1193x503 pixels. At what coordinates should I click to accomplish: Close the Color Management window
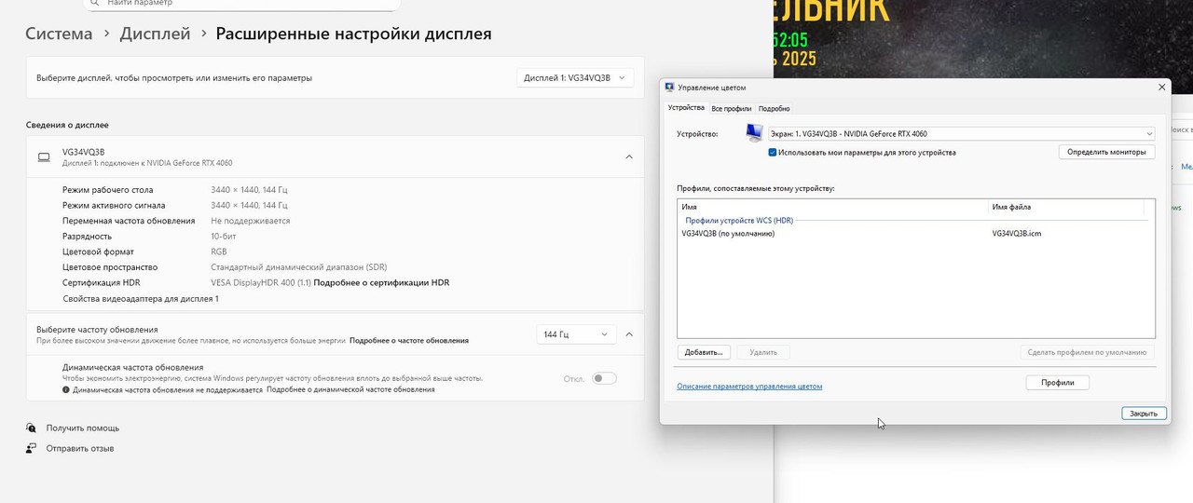(x=1161, y=87)
